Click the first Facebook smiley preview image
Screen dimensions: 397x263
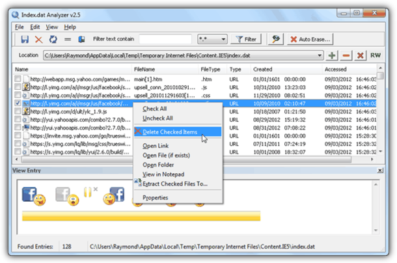coord(34,197)
